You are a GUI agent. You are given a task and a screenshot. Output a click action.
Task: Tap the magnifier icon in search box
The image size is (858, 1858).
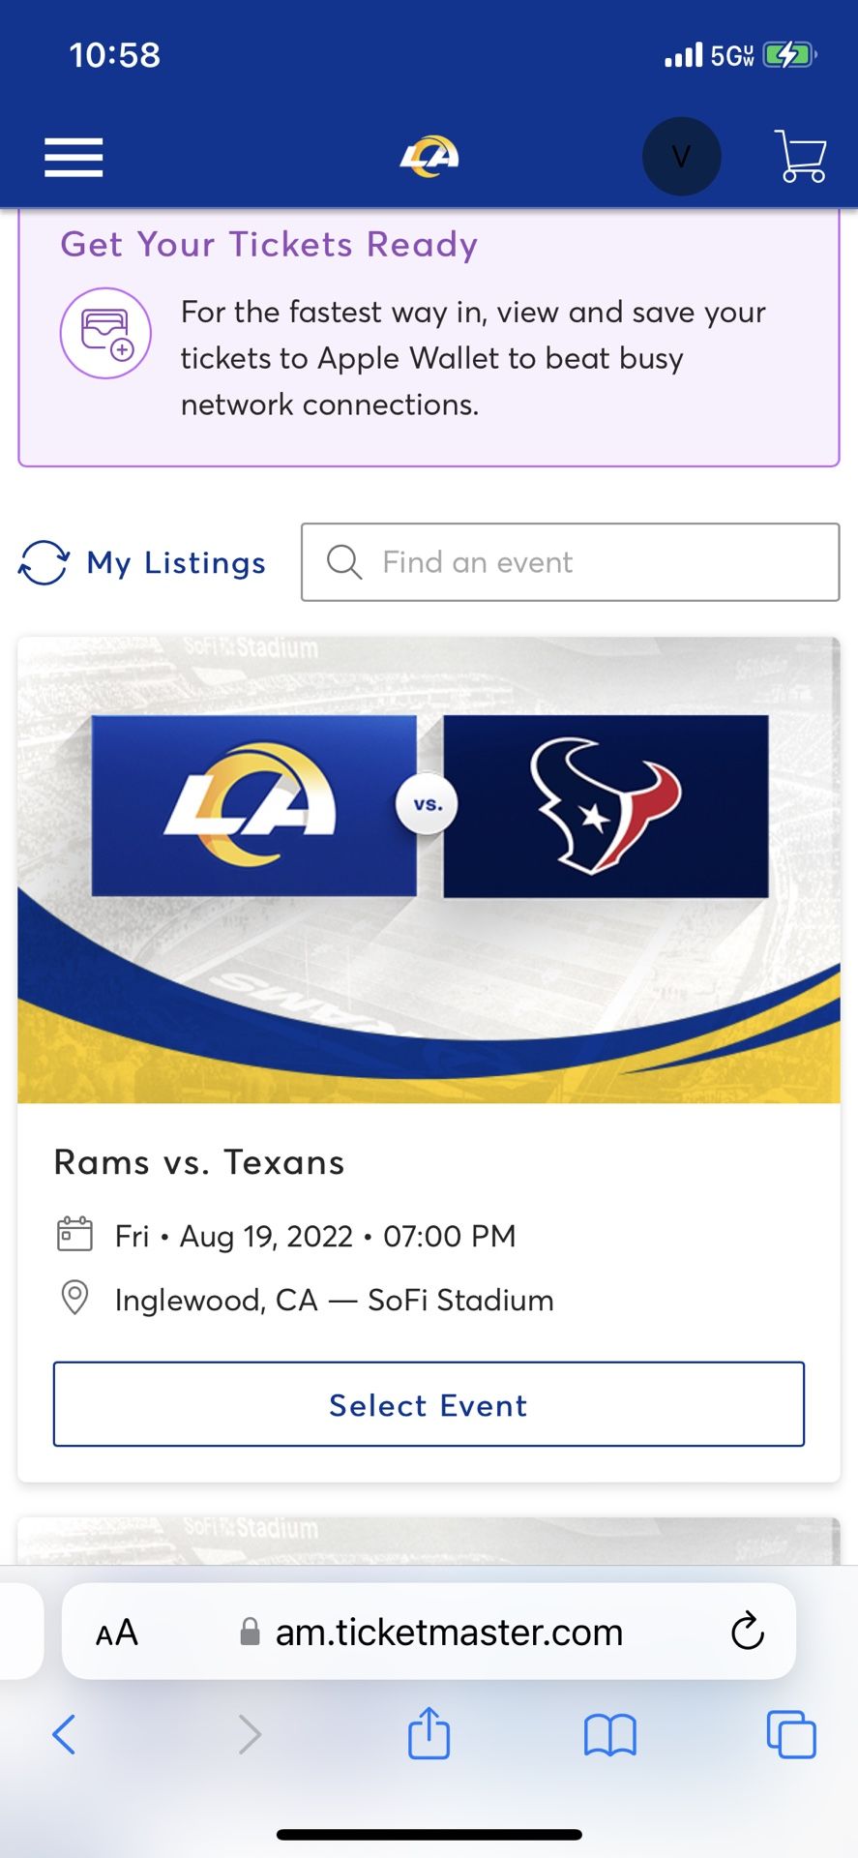click(343, 562)
